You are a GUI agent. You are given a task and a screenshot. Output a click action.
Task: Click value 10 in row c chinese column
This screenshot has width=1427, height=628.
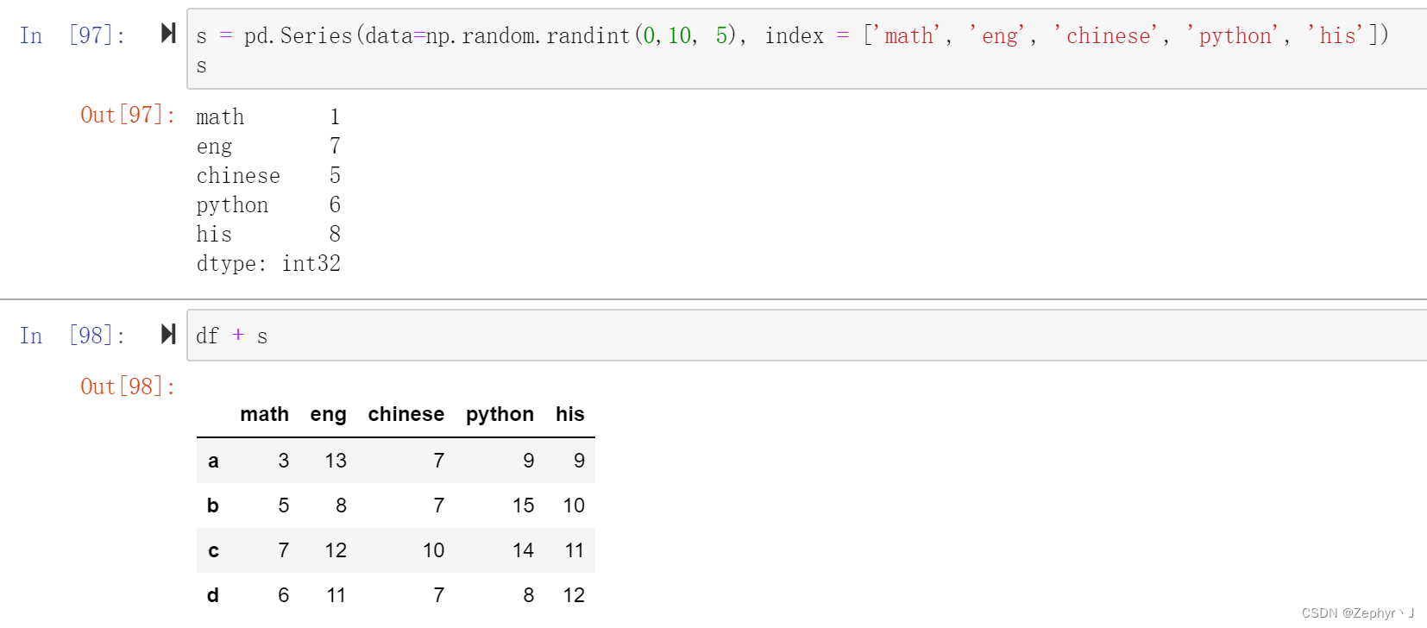click(433, 550)
